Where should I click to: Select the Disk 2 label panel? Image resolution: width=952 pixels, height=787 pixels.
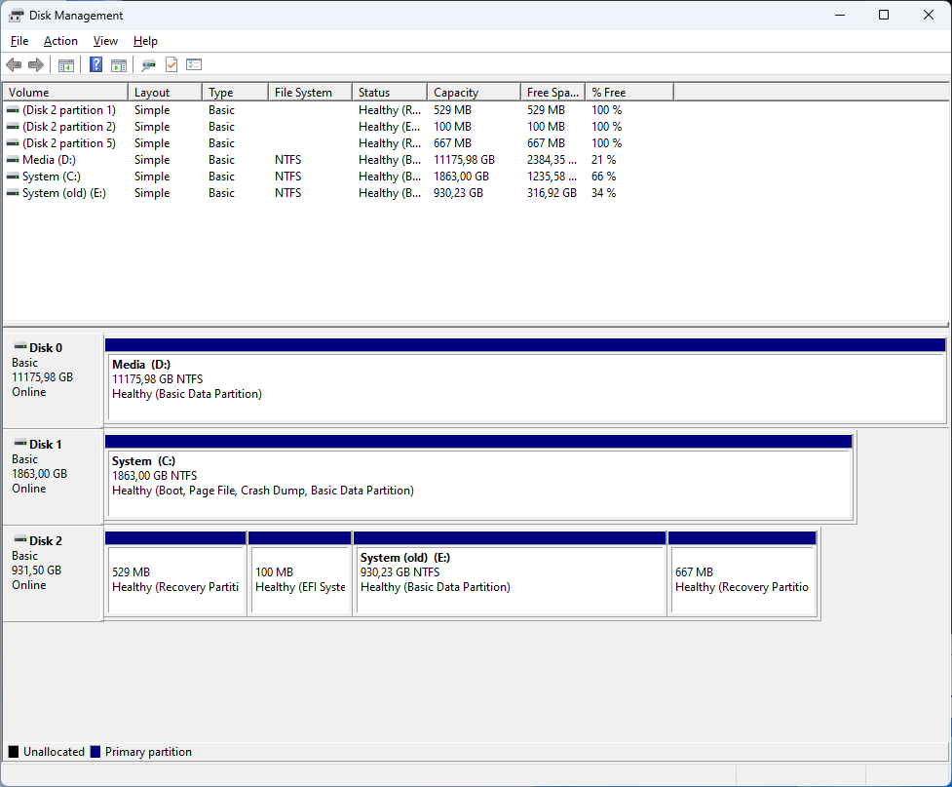point(53,573)
